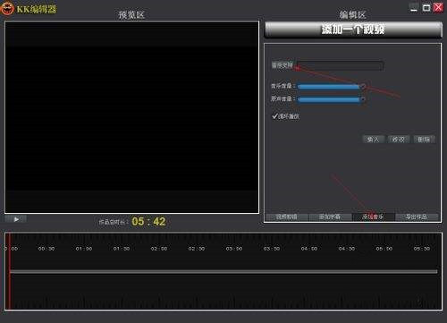Image resolution: width=447 pixels, height=323 pixels.
Task: Click the 05:00 mark on timeline
Action: point(384,249)
